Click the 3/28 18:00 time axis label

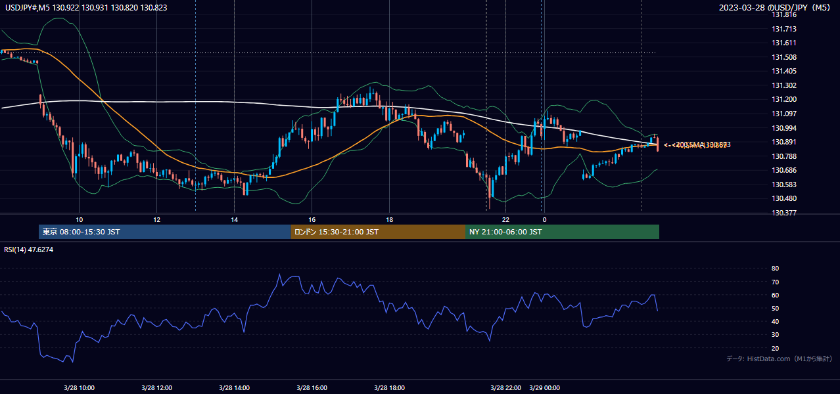coord(390,387)
